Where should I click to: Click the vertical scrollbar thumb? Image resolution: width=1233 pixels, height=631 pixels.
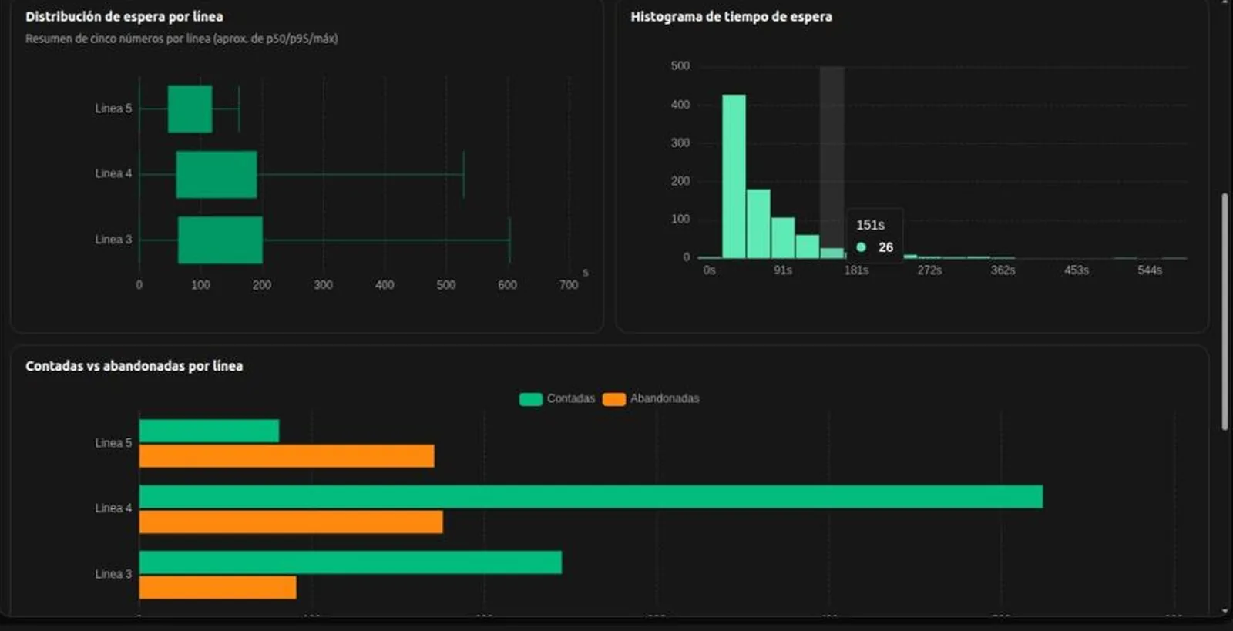pyautogui.click(x=1225, y=312)
